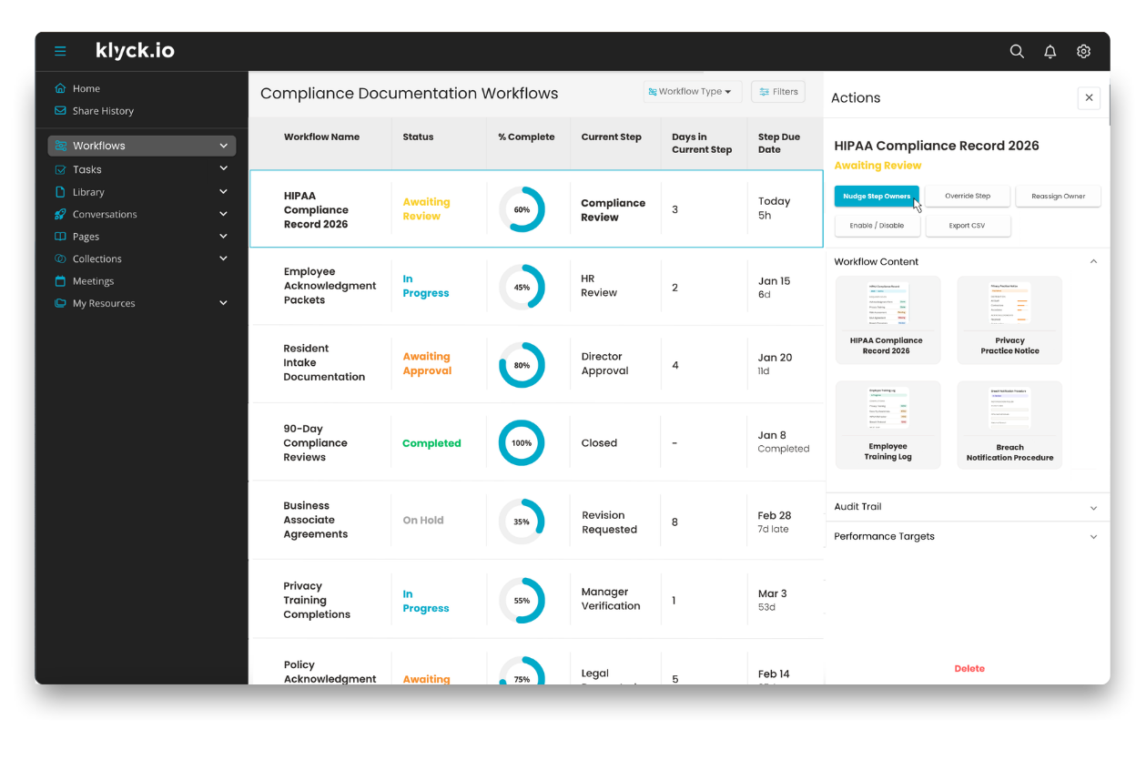Click the 60% progress ring for HIPAA row
Viewport: 1136px width, 760px height.
coord(522,209)
